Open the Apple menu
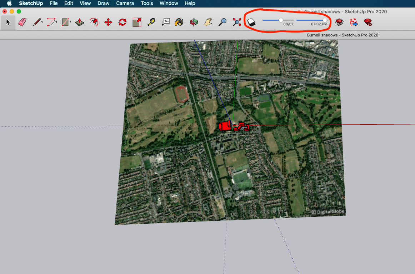The height and width of the screenshot is (274, 415). tap(9, 4)
